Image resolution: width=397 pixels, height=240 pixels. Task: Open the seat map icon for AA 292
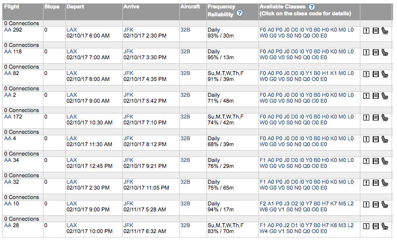click(x=385, y=31)
